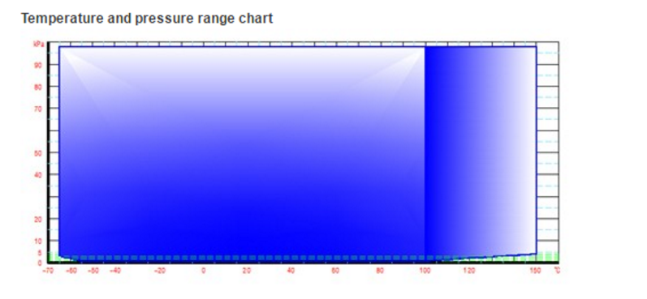Select the 50 kPa axis label
The height and width of the screenshot is (299, 647).
coord(40,153)
